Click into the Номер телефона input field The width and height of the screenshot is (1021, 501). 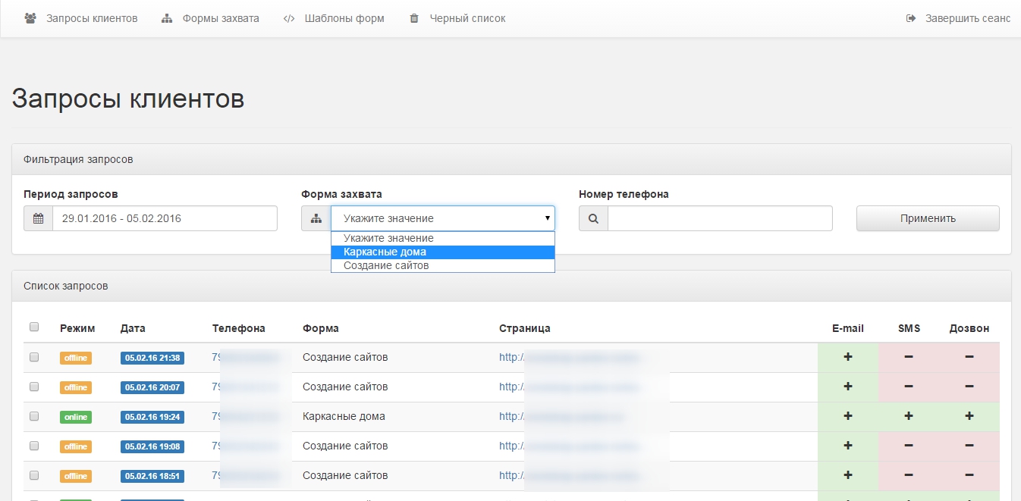719,218
